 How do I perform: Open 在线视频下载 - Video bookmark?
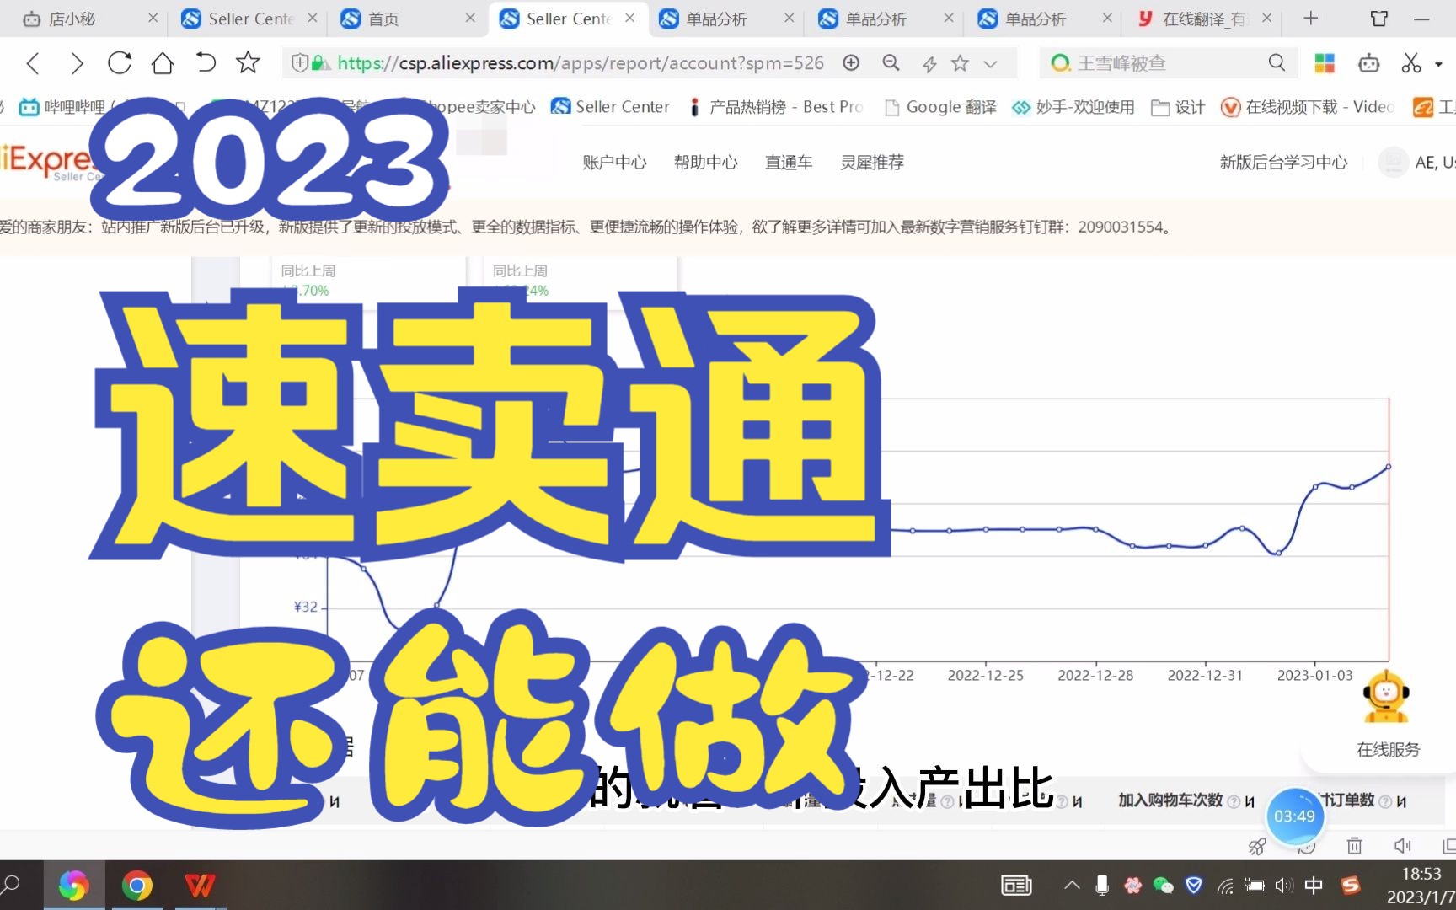click(x=1308, y=107)
